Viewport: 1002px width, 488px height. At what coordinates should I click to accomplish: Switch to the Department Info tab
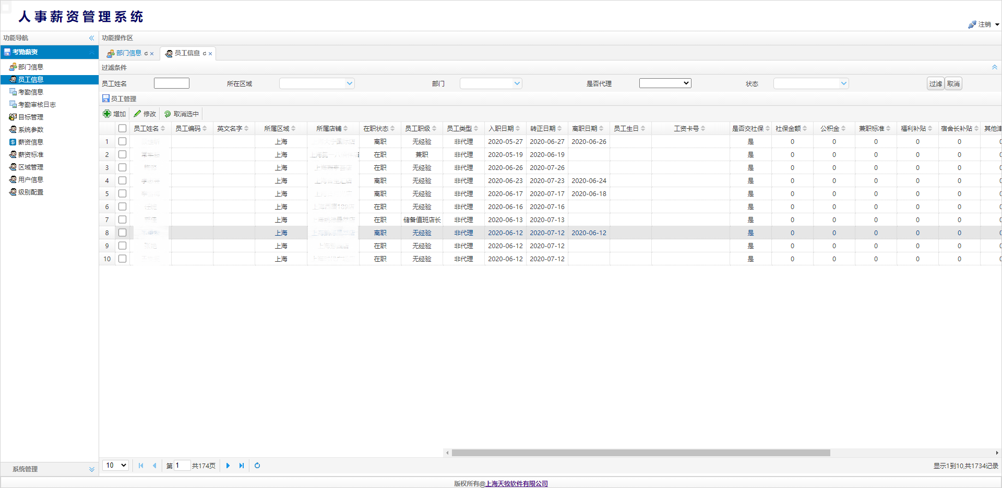[x=128, y=53]
